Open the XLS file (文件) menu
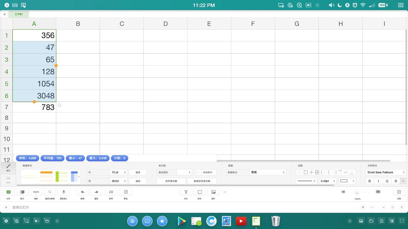The height and width of the screenshot is (229, 408). pos(8,192)
